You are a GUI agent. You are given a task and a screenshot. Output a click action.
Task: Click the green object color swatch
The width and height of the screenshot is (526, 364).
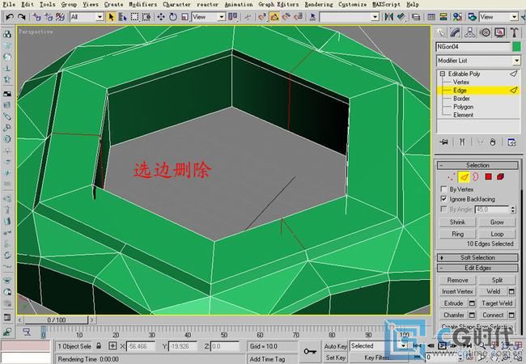(x=515, y=48)
